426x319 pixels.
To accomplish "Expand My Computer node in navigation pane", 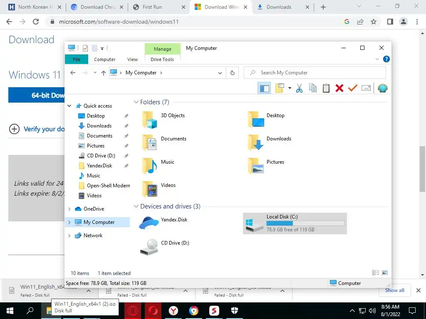I will coord(69,222).
